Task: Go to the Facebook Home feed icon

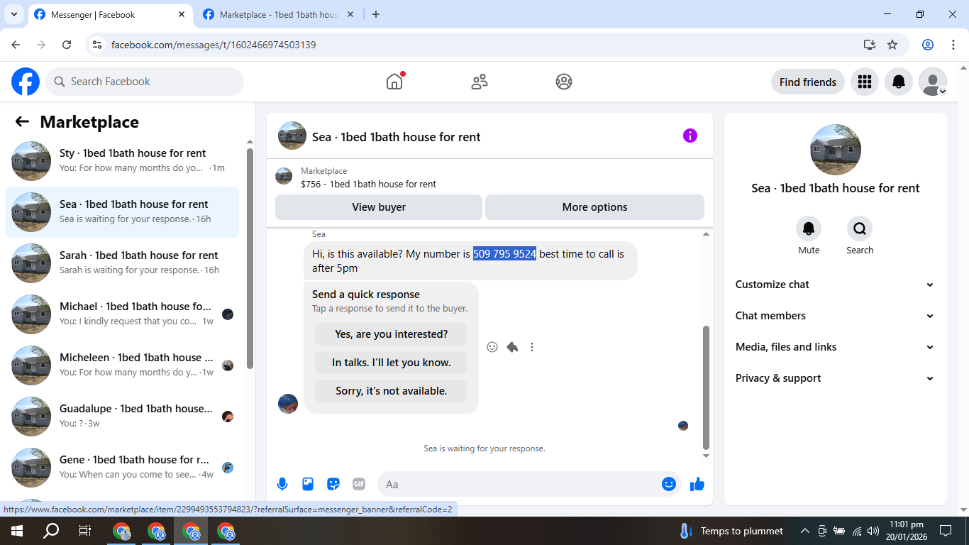Action: 394,82
